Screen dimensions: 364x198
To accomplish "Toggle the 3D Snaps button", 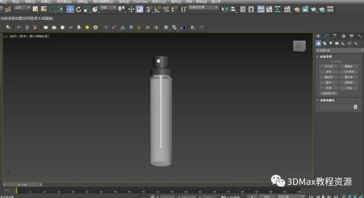I will pyautogui.click(x=149, y=9).
